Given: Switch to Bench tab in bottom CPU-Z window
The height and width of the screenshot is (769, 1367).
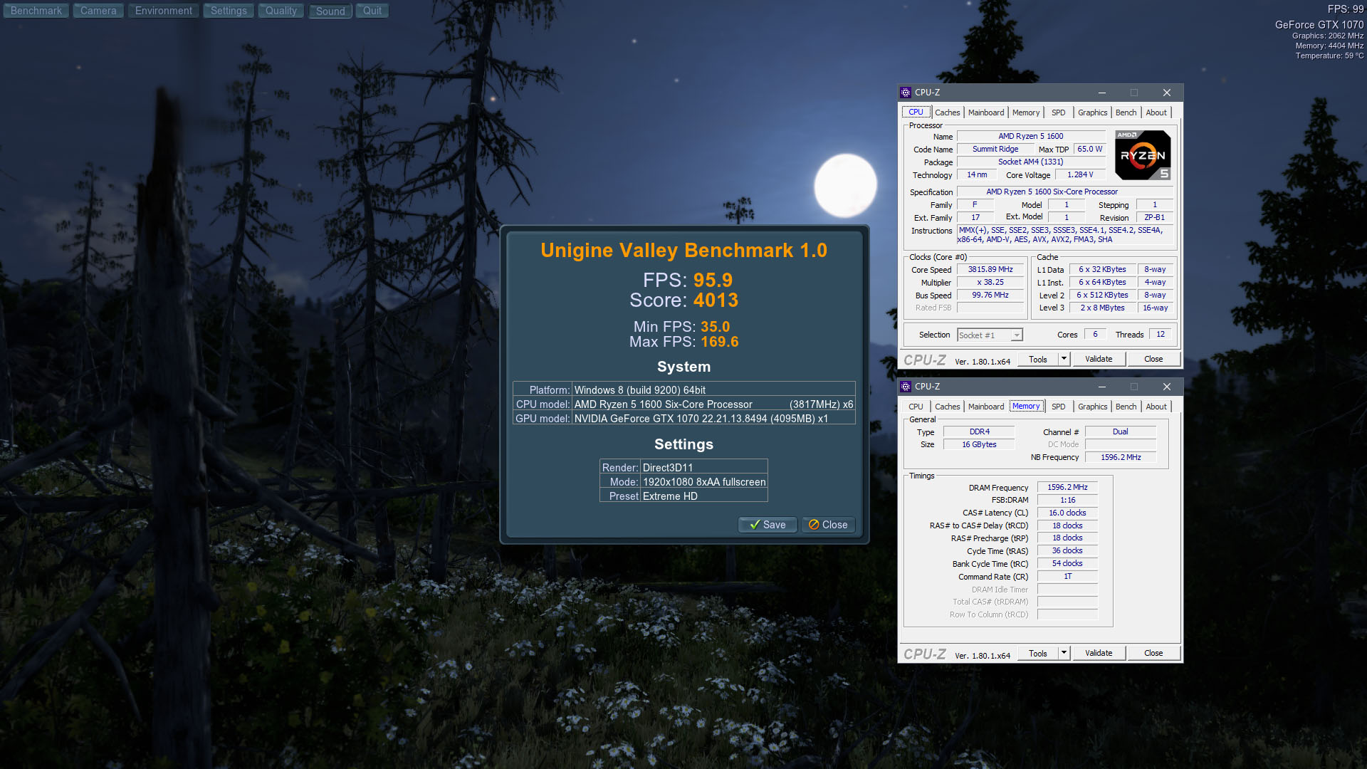Looking at the screenshot, I should point(1126,407).
